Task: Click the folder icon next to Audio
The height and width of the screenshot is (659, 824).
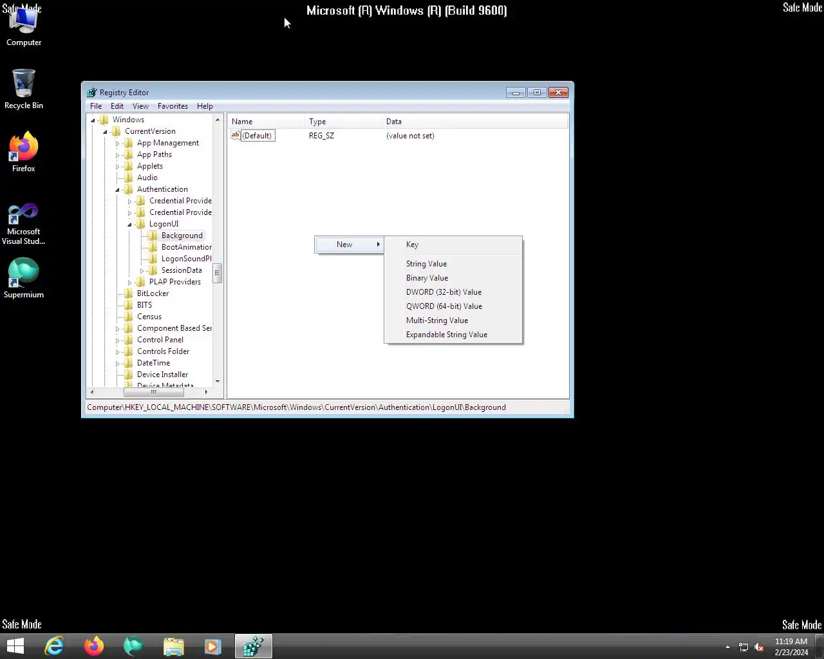Action: click(x=129, y=178)
